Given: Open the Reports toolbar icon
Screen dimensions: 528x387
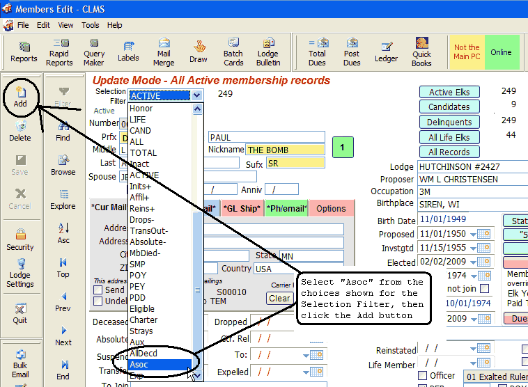Looking at the screenshot, I should (24, 52).
